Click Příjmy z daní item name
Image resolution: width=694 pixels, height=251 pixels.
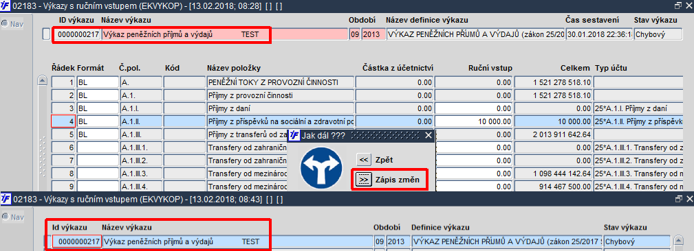pos(281,108)
